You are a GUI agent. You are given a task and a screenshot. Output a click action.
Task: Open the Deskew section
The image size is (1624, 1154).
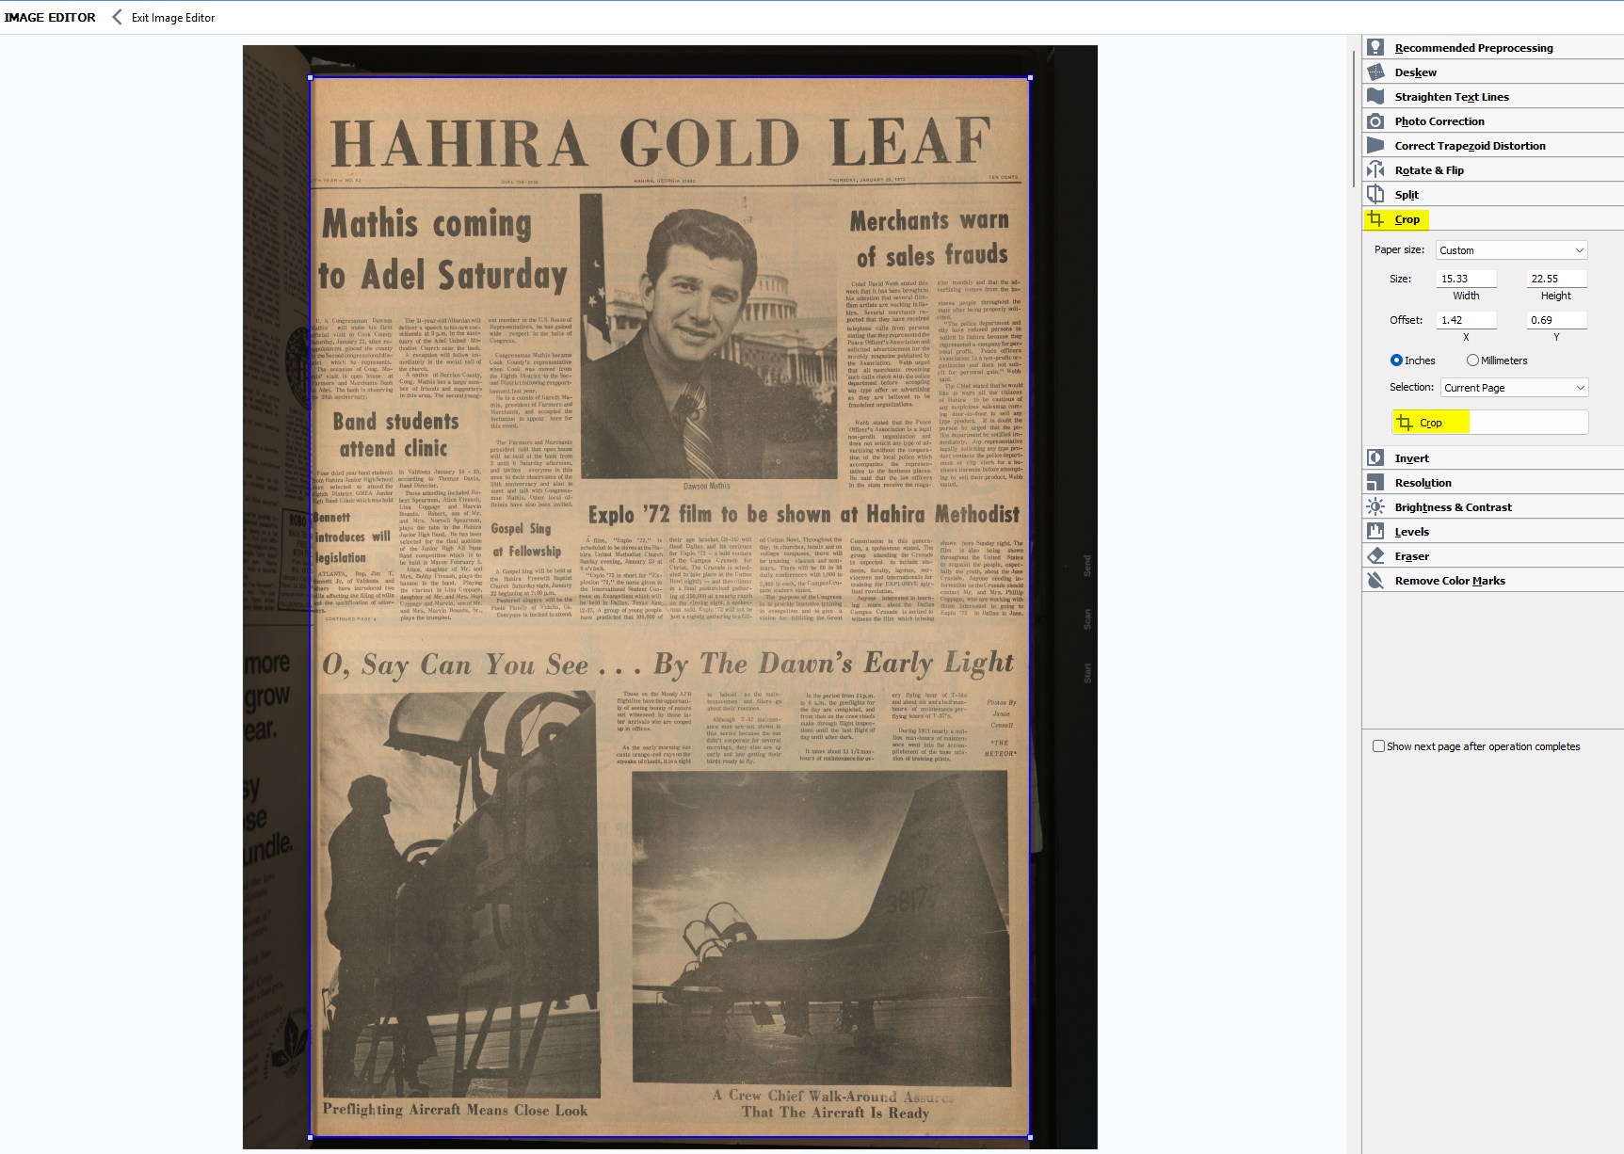click(x=1415, y=72)
